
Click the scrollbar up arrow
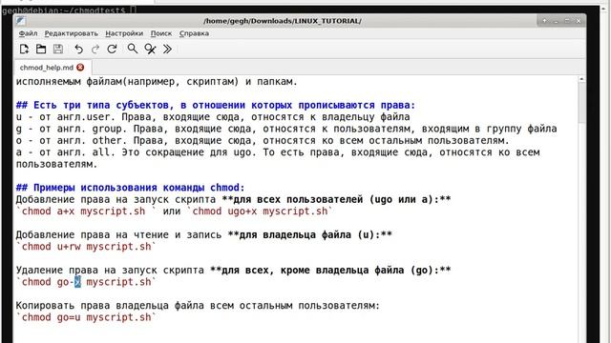[x=581, y=79]
